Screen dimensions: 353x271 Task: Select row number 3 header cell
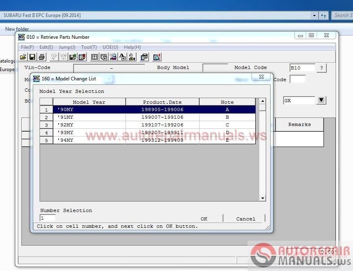46,125
